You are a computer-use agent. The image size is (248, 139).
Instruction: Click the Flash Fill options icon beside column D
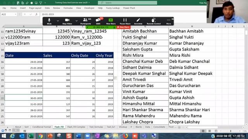pyautogui.click(x=115, y=78)
